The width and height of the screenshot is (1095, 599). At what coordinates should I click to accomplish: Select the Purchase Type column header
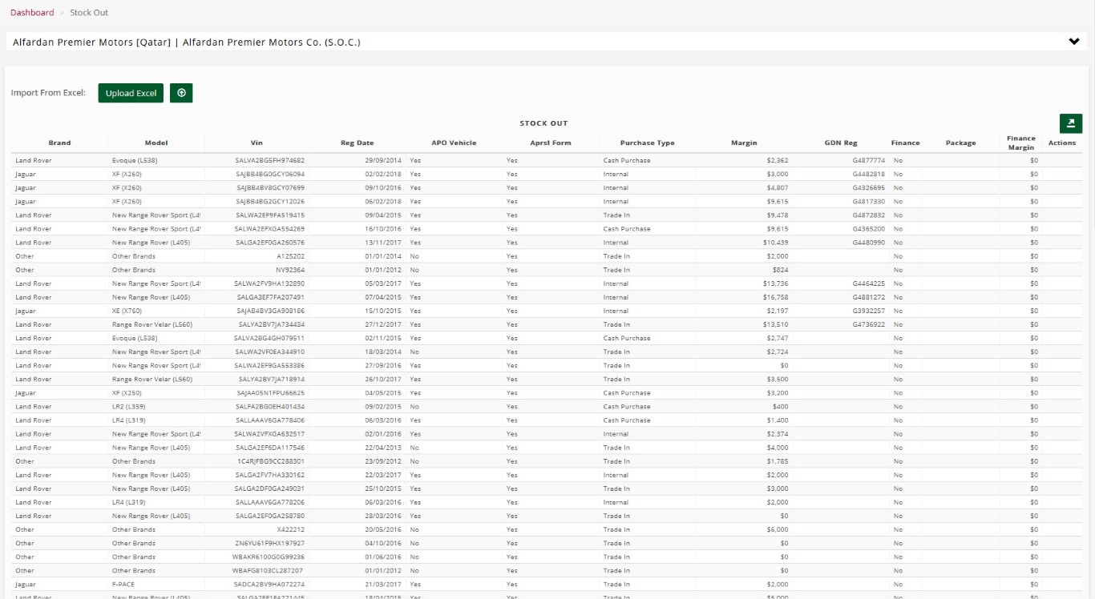coord(647,143)
